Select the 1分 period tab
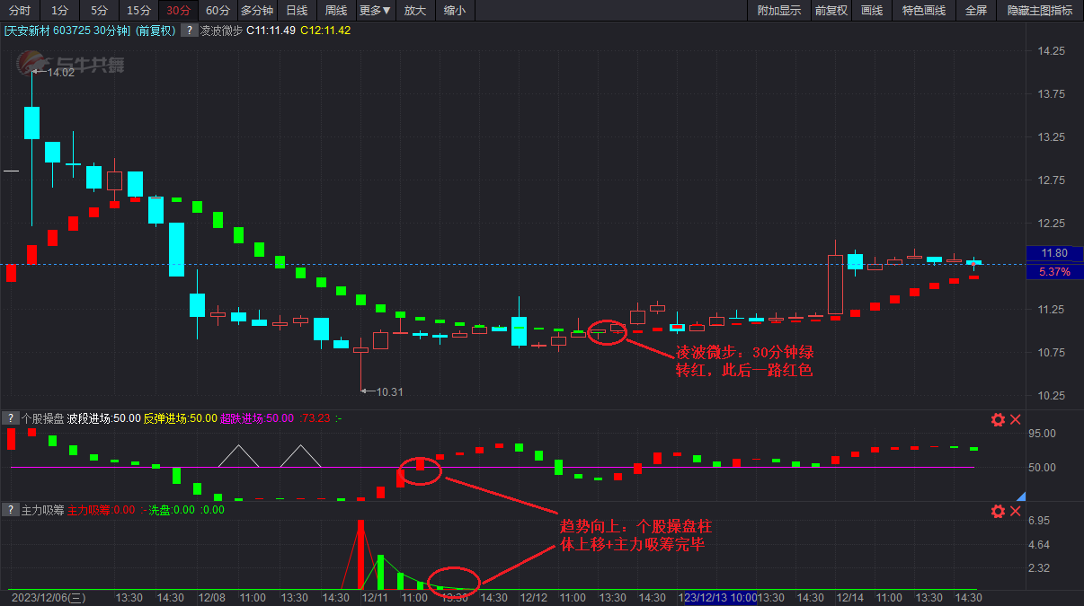 coord(59,11)
